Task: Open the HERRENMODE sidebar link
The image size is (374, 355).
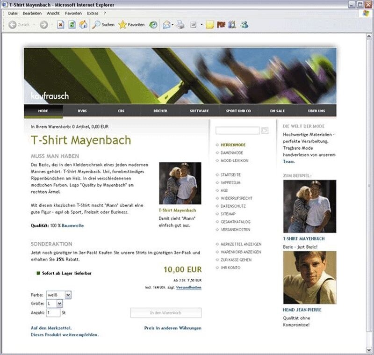Action: [233, 145]
